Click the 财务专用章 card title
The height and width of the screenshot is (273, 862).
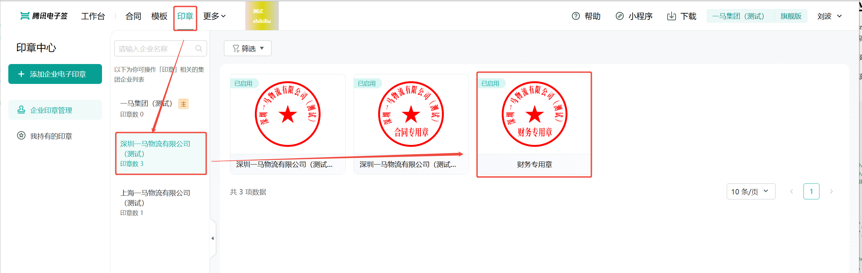tap(534, 165)
